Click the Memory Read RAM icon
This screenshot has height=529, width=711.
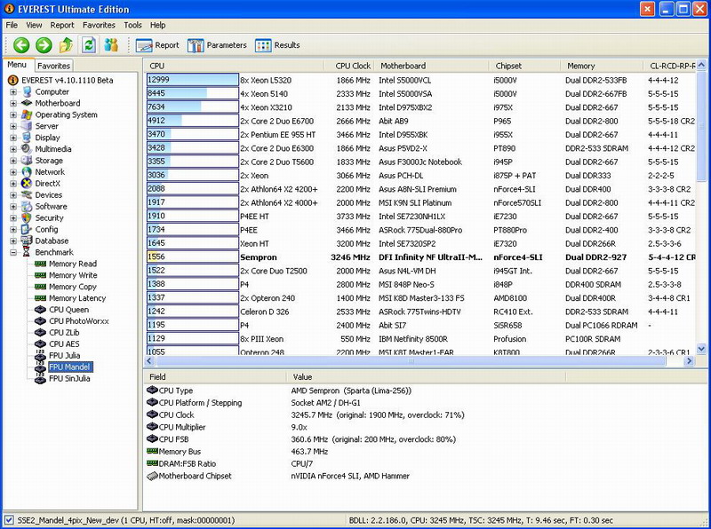point(41,264)
